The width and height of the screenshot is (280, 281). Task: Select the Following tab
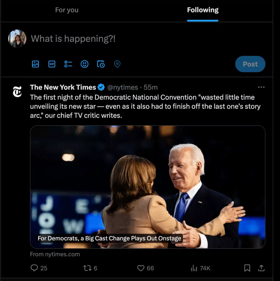tap(203, 10)
